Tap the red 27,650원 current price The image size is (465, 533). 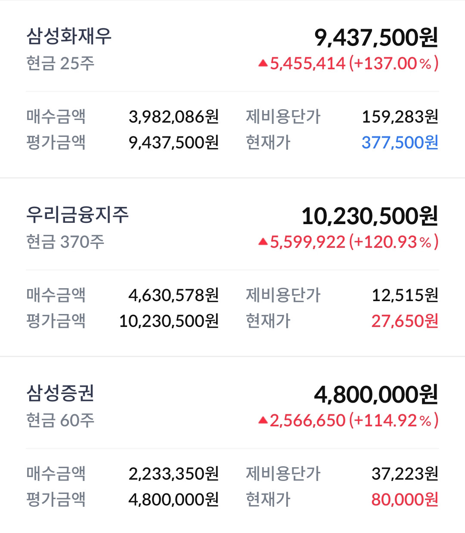coord(404,321)
